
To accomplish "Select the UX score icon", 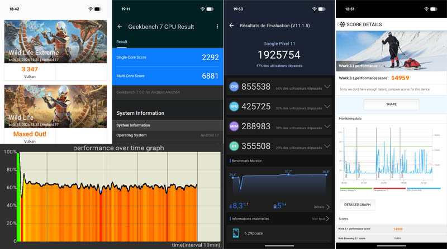I will pos(234,146).
